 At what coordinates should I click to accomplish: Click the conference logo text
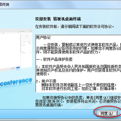point(16,82)
